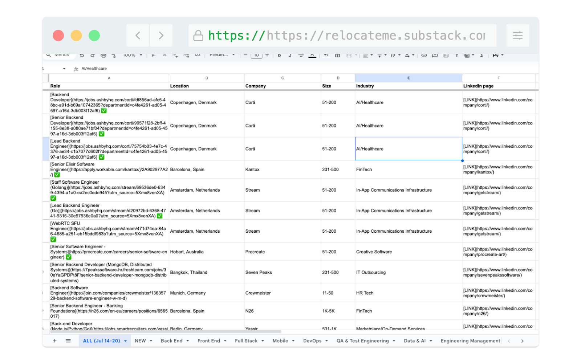Redo the last undone action
This screenshot has width=581, height=363.
click(93, 56)
